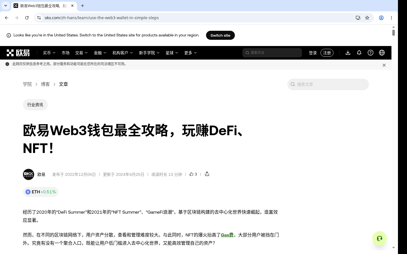Click the info icon in region banner
407x254 pixels.
point(9,35)
